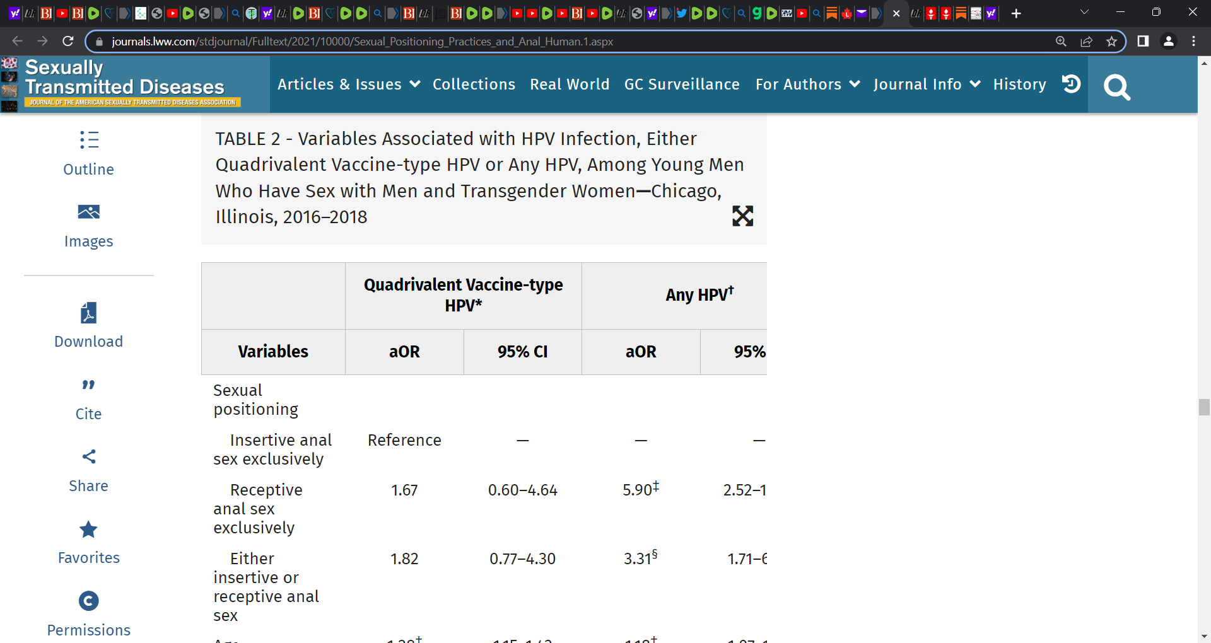Go to Collections menu item

474,84
